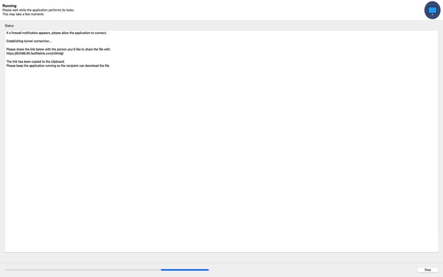443x277 pixels.
Task: Click the firewall notification message line
Action: point(56,33)
